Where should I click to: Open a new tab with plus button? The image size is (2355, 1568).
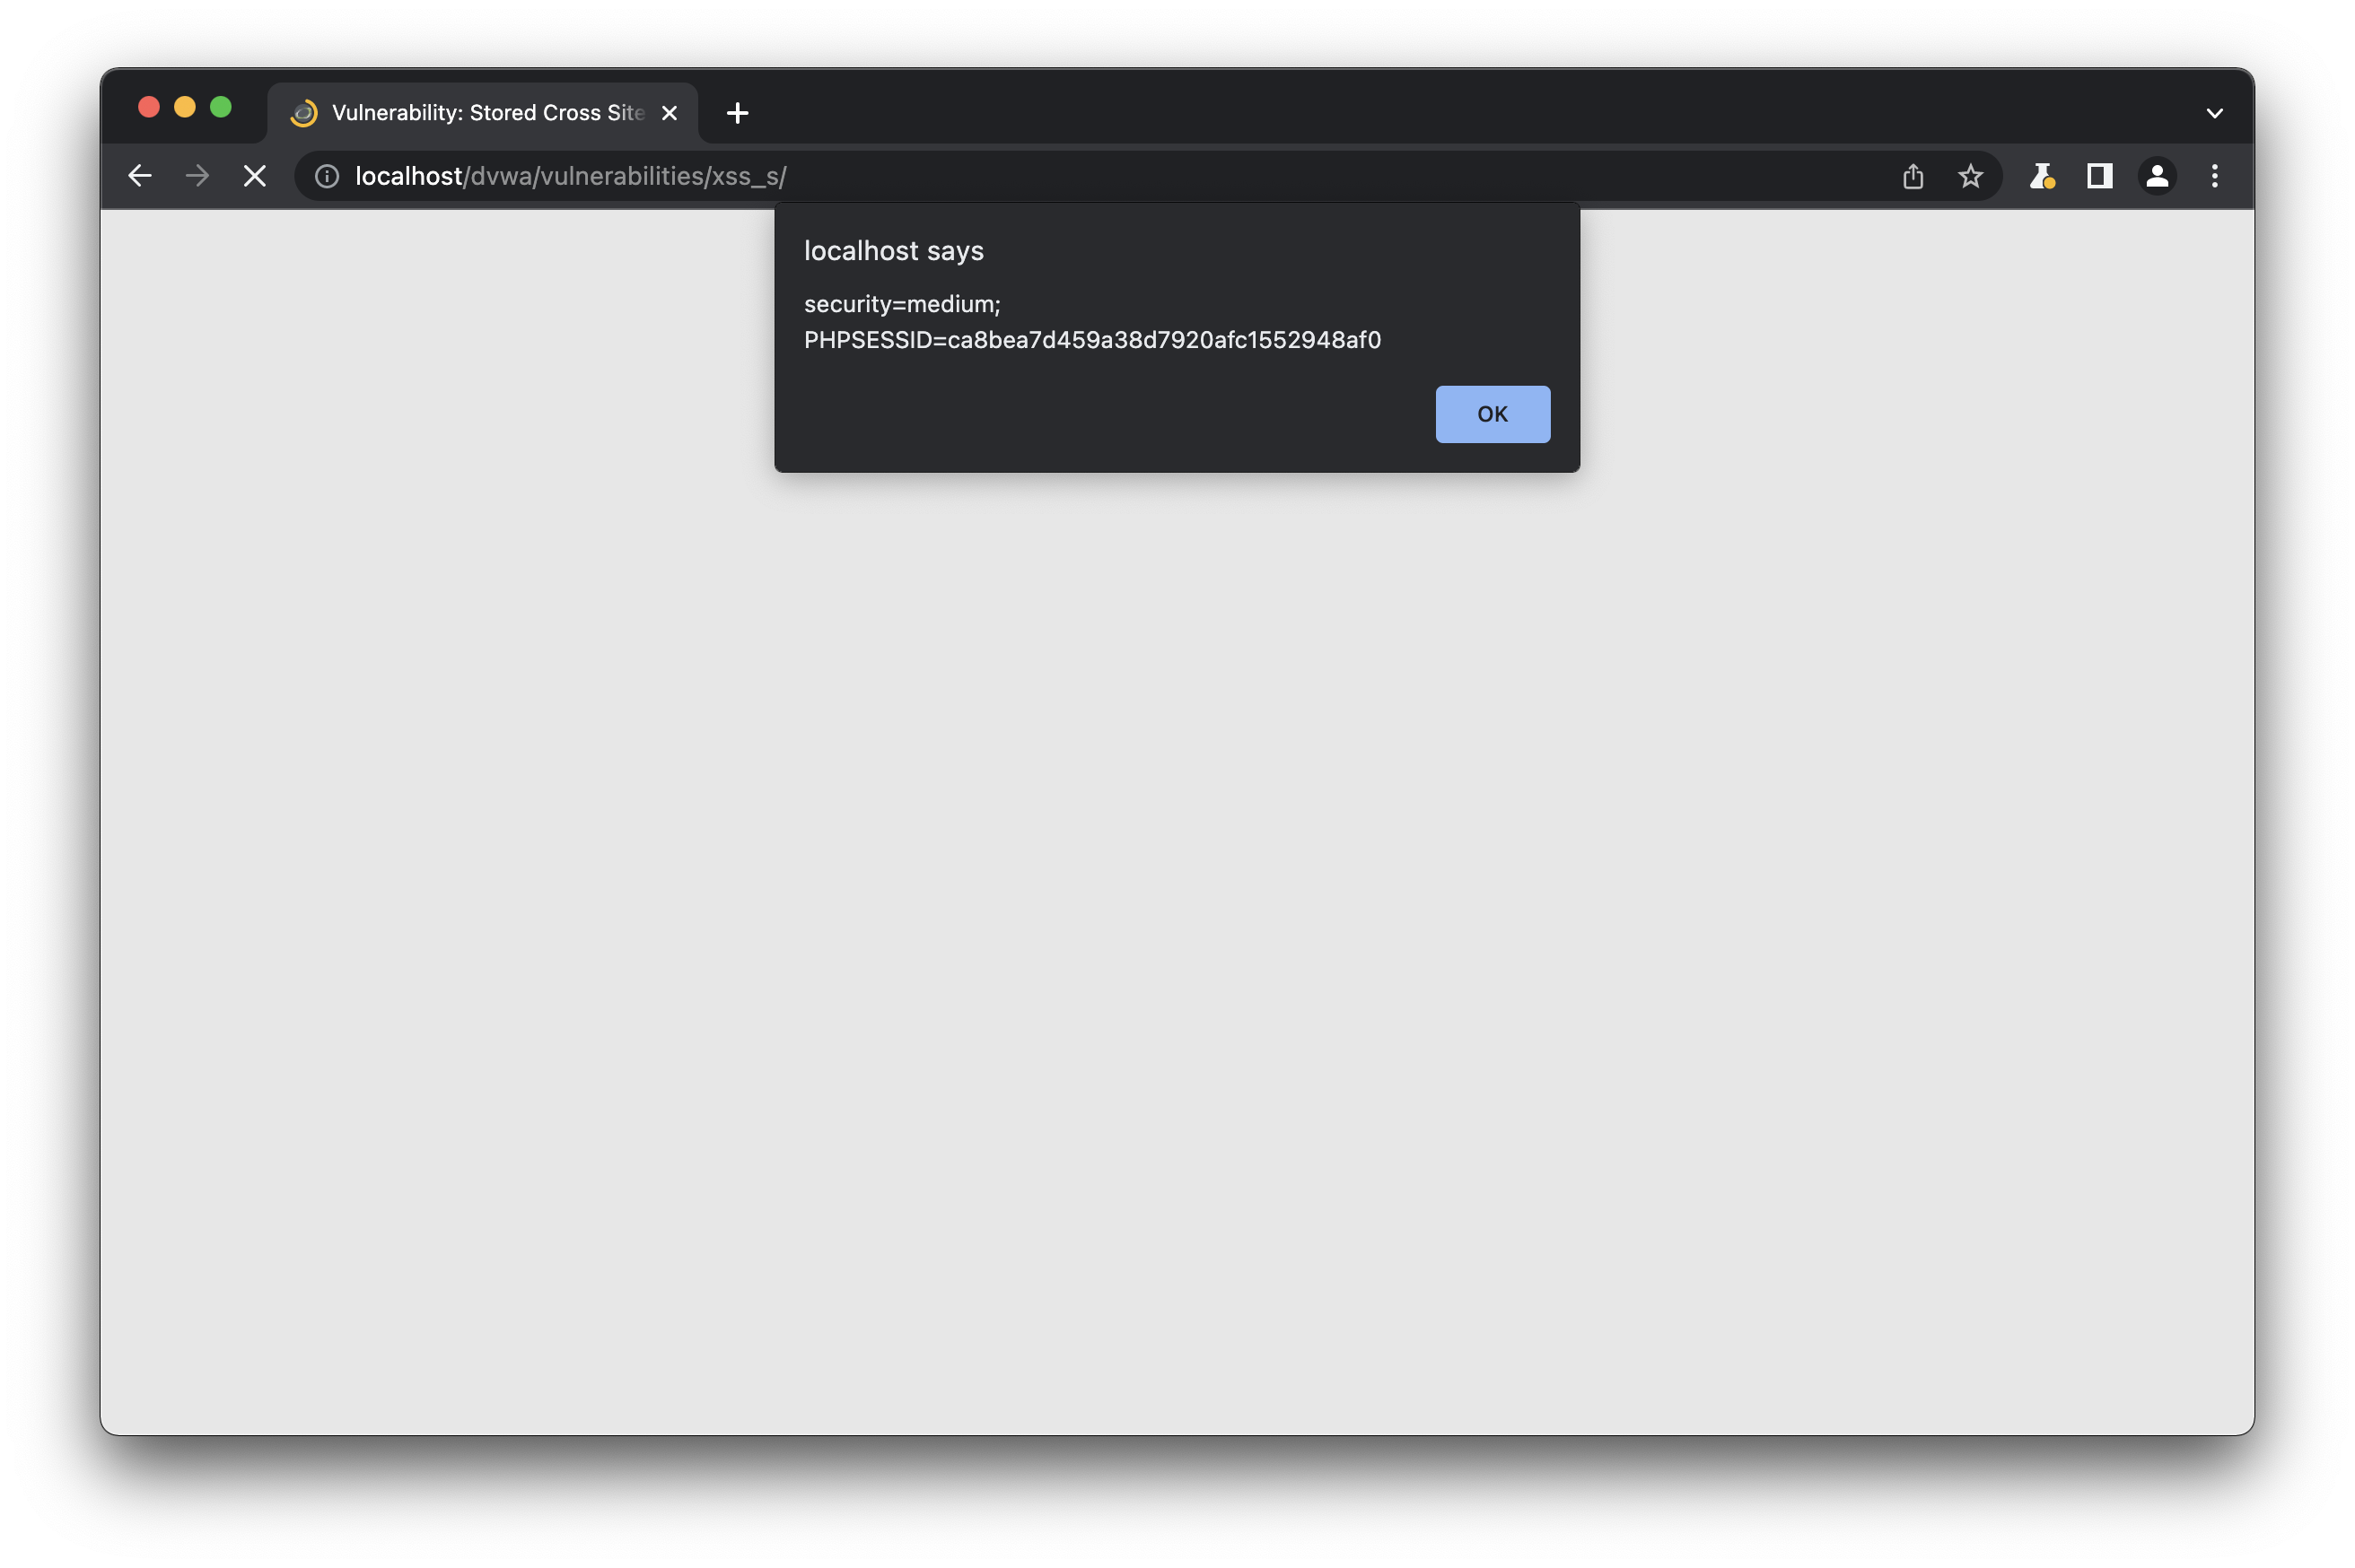738,113
